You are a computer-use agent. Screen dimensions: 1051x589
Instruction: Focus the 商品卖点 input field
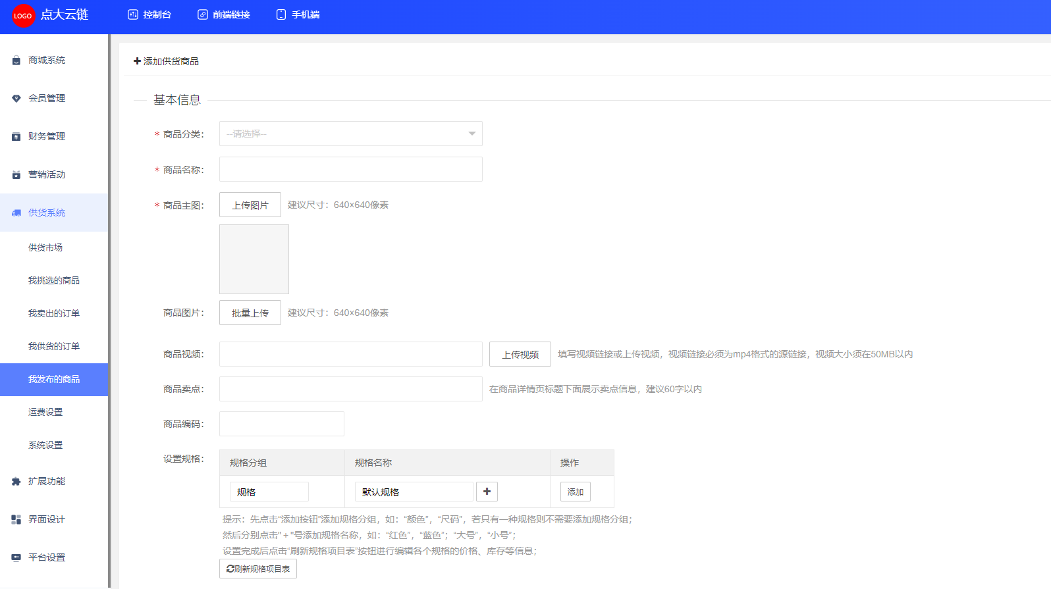point(350,389)
